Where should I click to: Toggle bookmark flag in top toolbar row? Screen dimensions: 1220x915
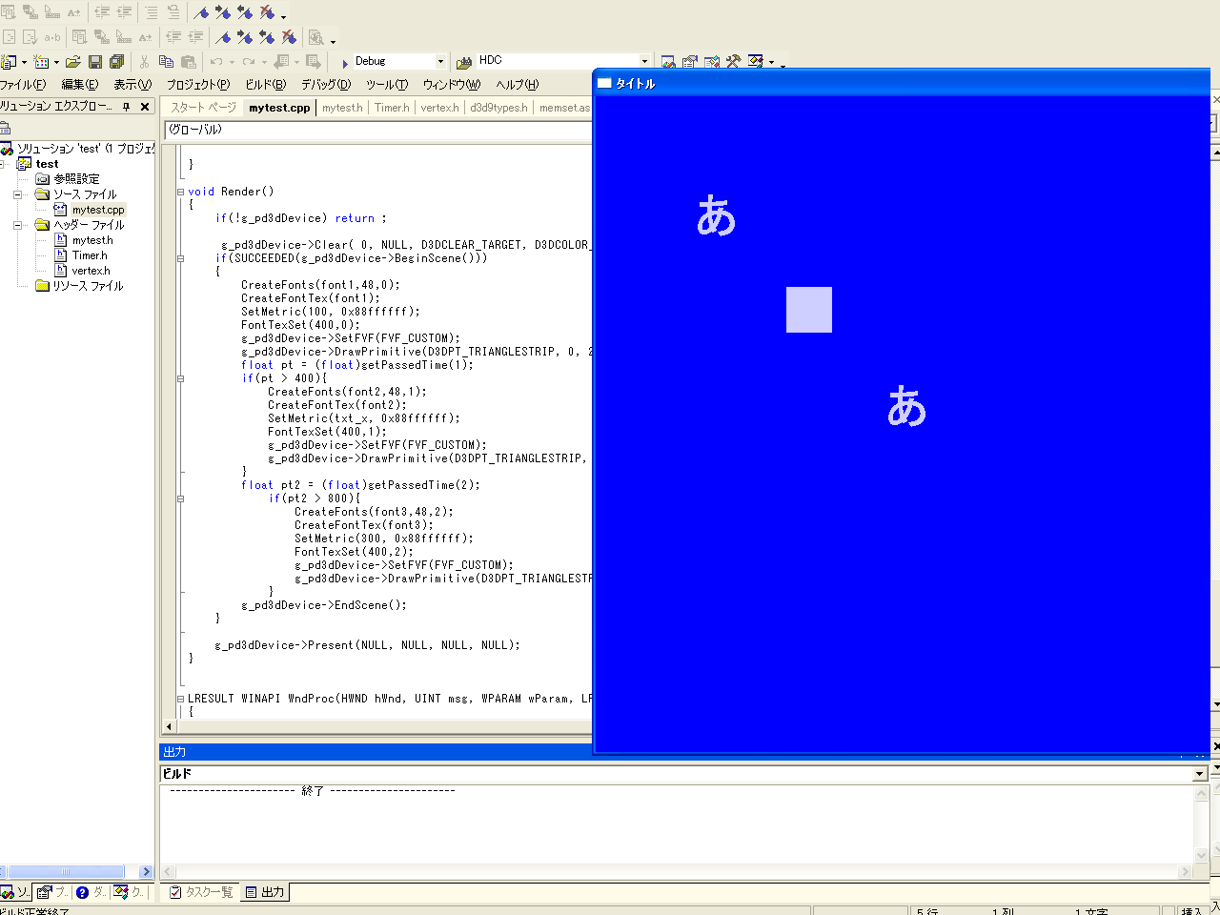[x=201, y=12]
